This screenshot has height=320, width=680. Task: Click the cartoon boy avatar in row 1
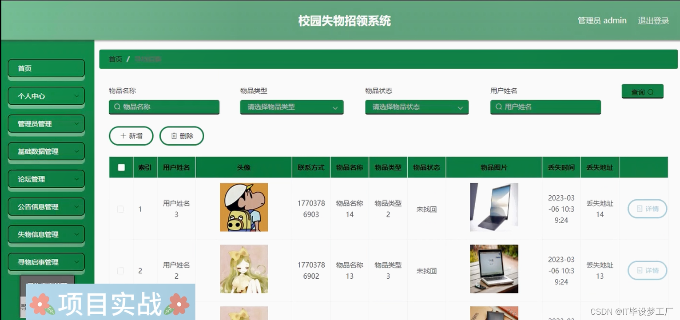coord(244,207)
